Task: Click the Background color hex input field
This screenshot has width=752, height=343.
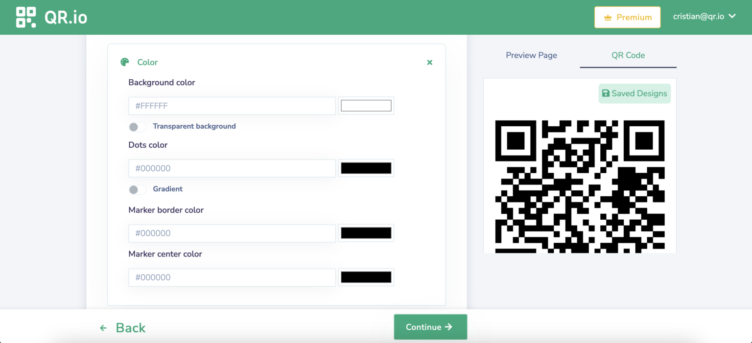Action: (232, 106)
